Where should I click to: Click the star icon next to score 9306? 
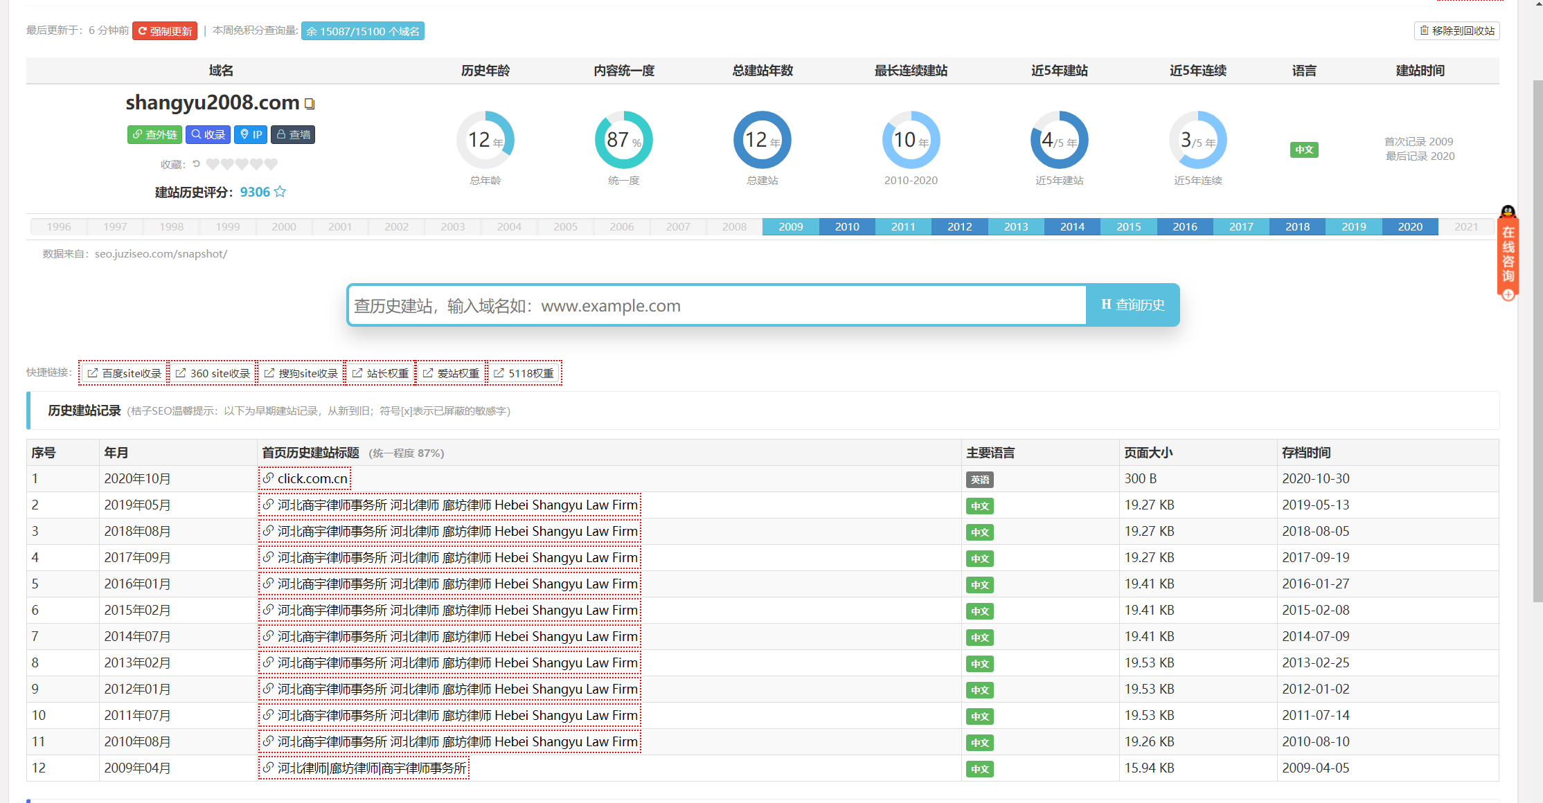tap(280, 192)
